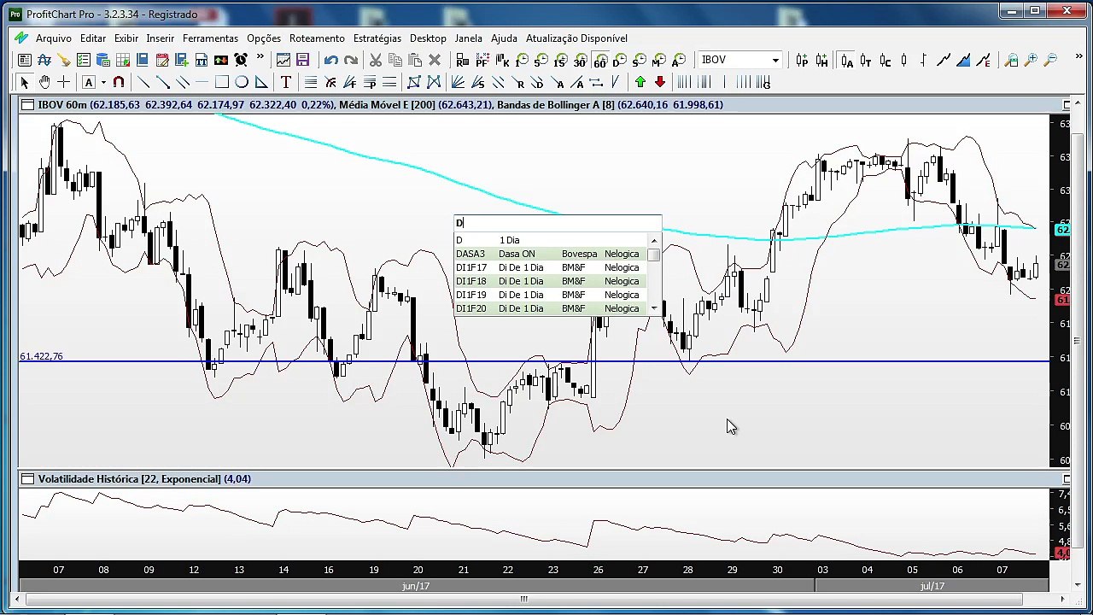Image resolution: width=1093 pixels, height=615 pixels.
Task: Click the green up arrow buy marker
Action: 640,82
